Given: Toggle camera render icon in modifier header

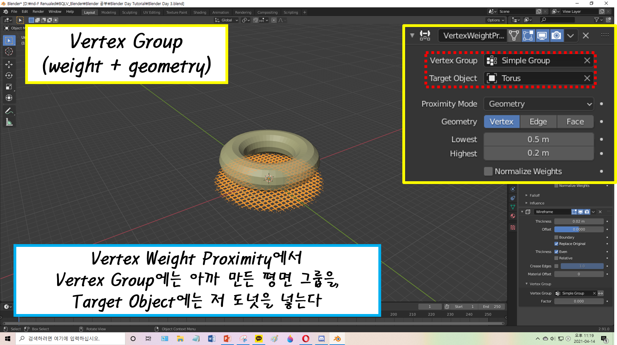Looking at the screenshot, I should [556, 36].
